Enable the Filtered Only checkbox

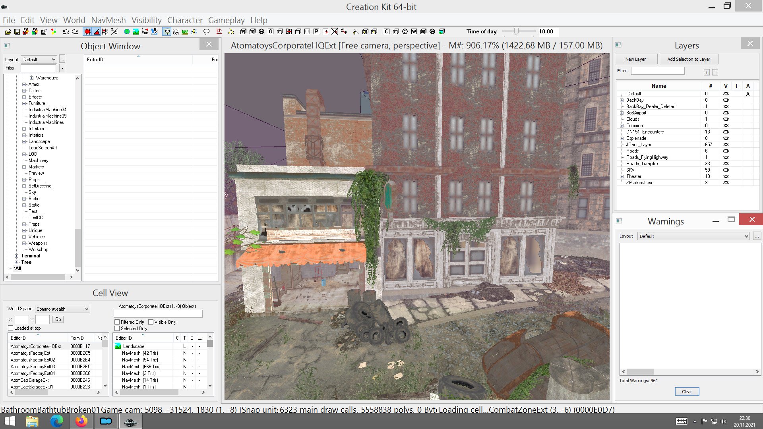click(117, 322)
